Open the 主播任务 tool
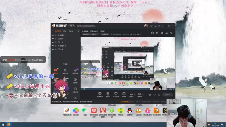226x127 pixels. (75, 90)
